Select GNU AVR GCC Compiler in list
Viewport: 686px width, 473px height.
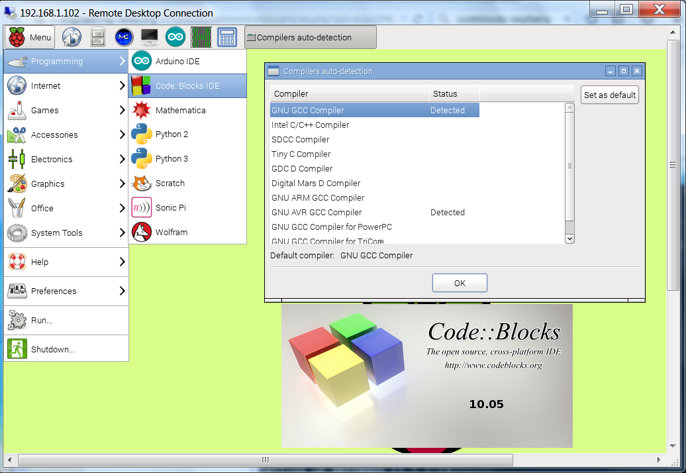[317, 213]
